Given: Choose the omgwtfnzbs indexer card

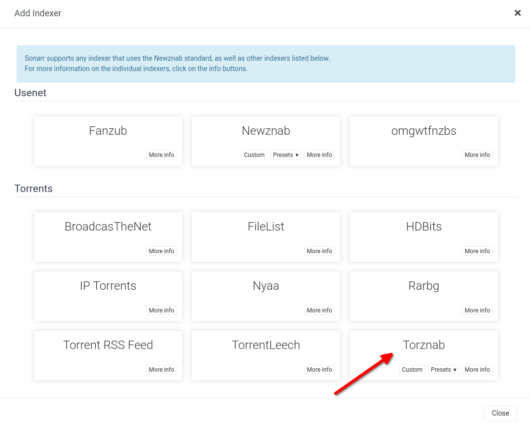Looking at the screenshot, I should (423, 141).
